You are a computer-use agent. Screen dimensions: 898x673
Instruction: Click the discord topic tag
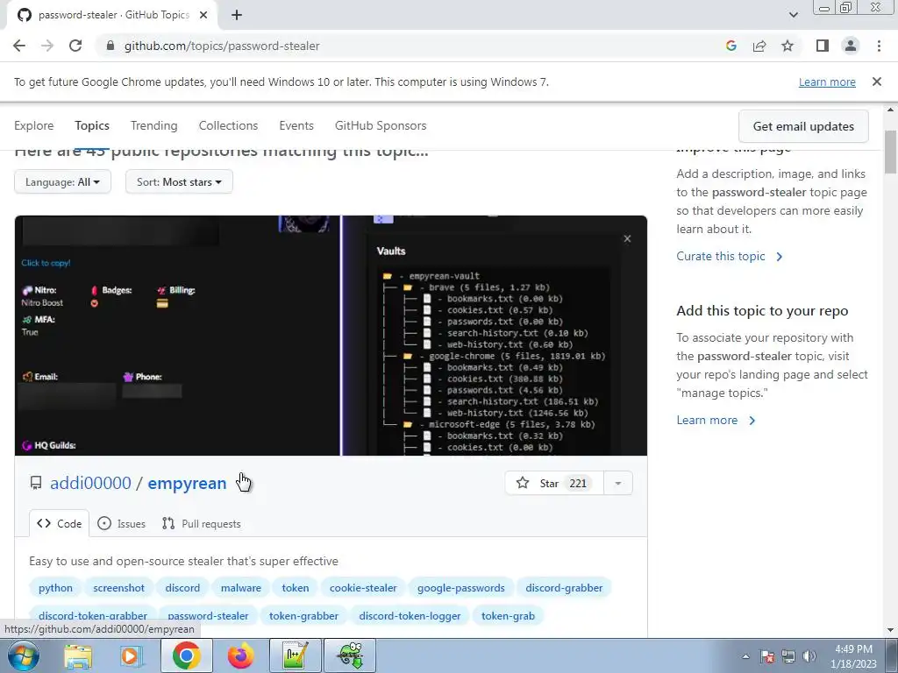click(182, 588)
